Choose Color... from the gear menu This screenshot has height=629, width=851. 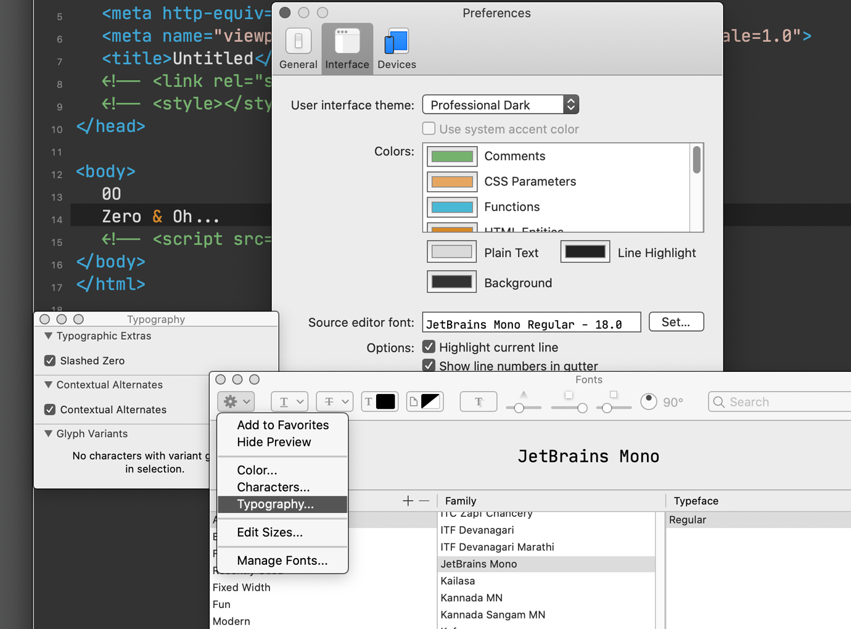pyautogui.click(x=282, y=470)
